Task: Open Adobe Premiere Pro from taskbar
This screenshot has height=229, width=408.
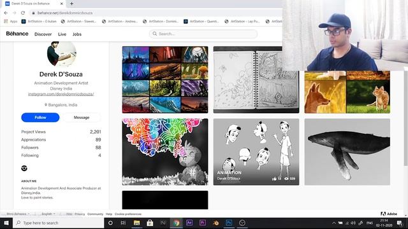Action: coord(203,223)
